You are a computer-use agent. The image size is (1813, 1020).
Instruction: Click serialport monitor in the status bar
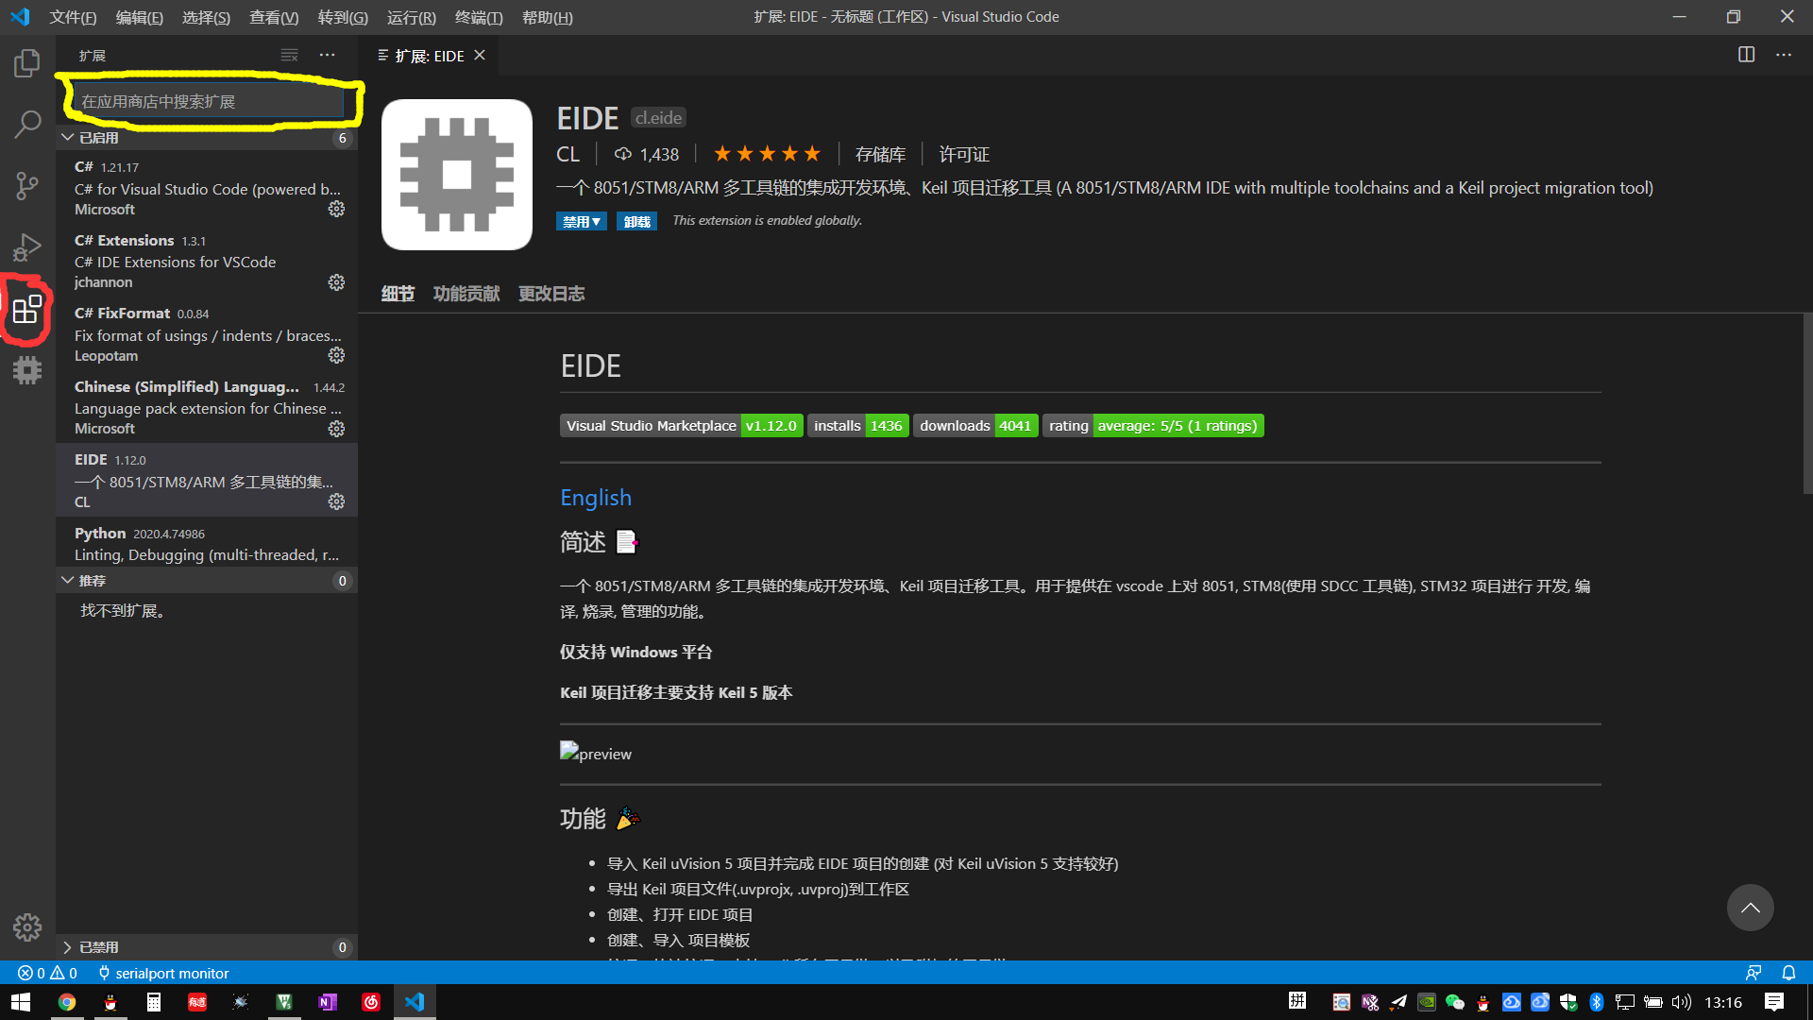coord(162,973)
